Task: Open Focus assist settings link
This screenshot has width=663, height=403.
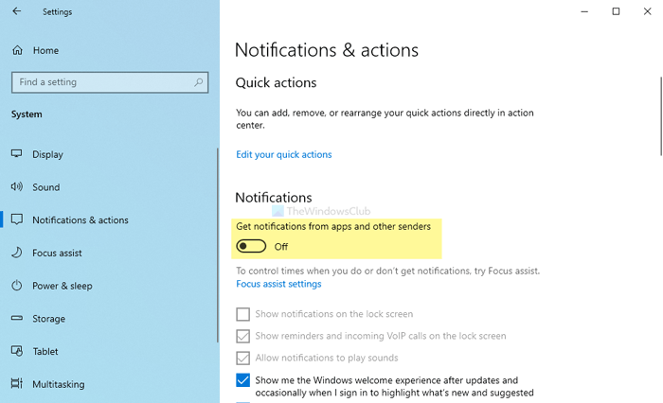Action: pos(278,284)
